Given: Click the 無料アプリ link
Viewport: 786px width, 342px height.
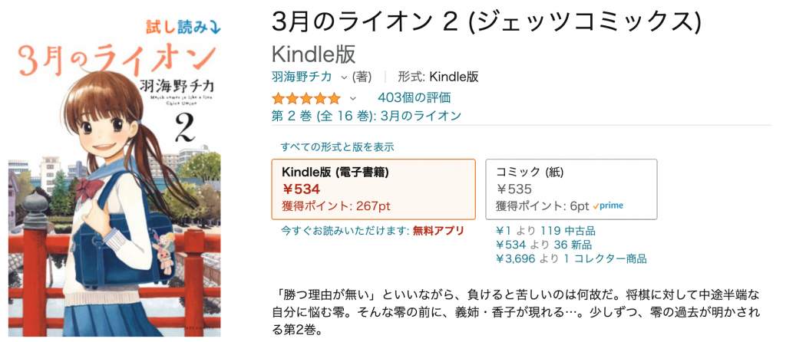Looking at the screenshot, I should pos(439,230).
